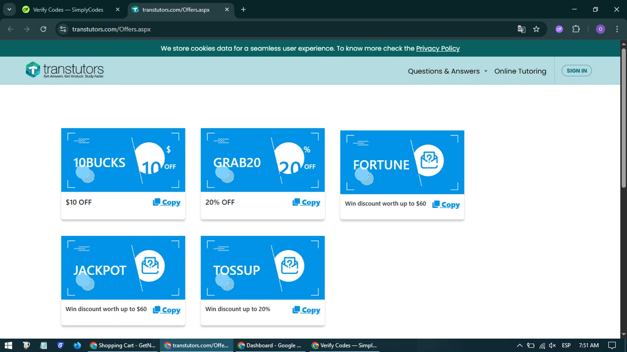
Task: Expand Questions & Answers menu
Action: coord(447,71)
